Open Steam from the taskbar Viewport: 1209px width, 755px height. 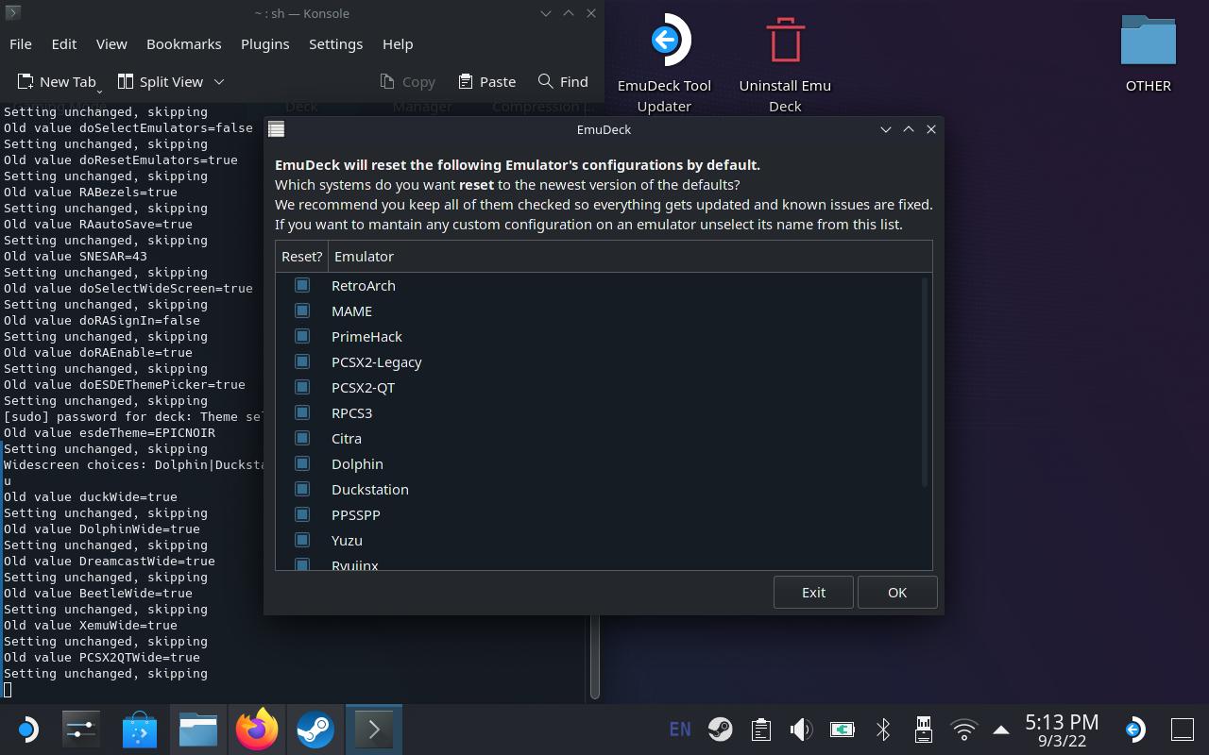coord(315,730)
